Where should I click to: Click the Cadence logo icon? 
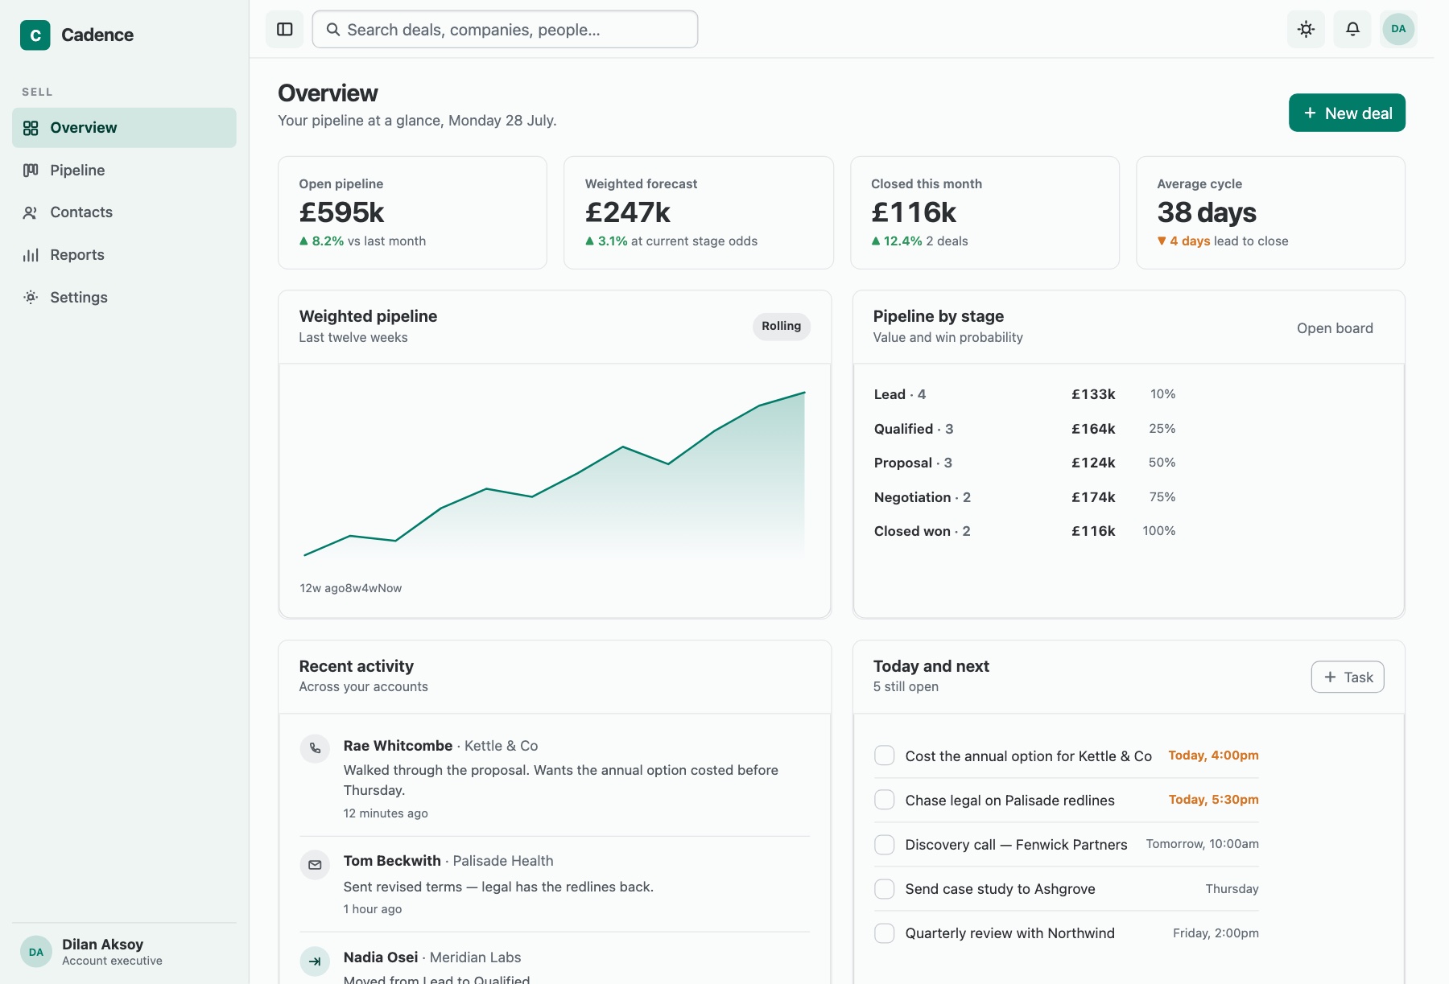pos(35,35)
